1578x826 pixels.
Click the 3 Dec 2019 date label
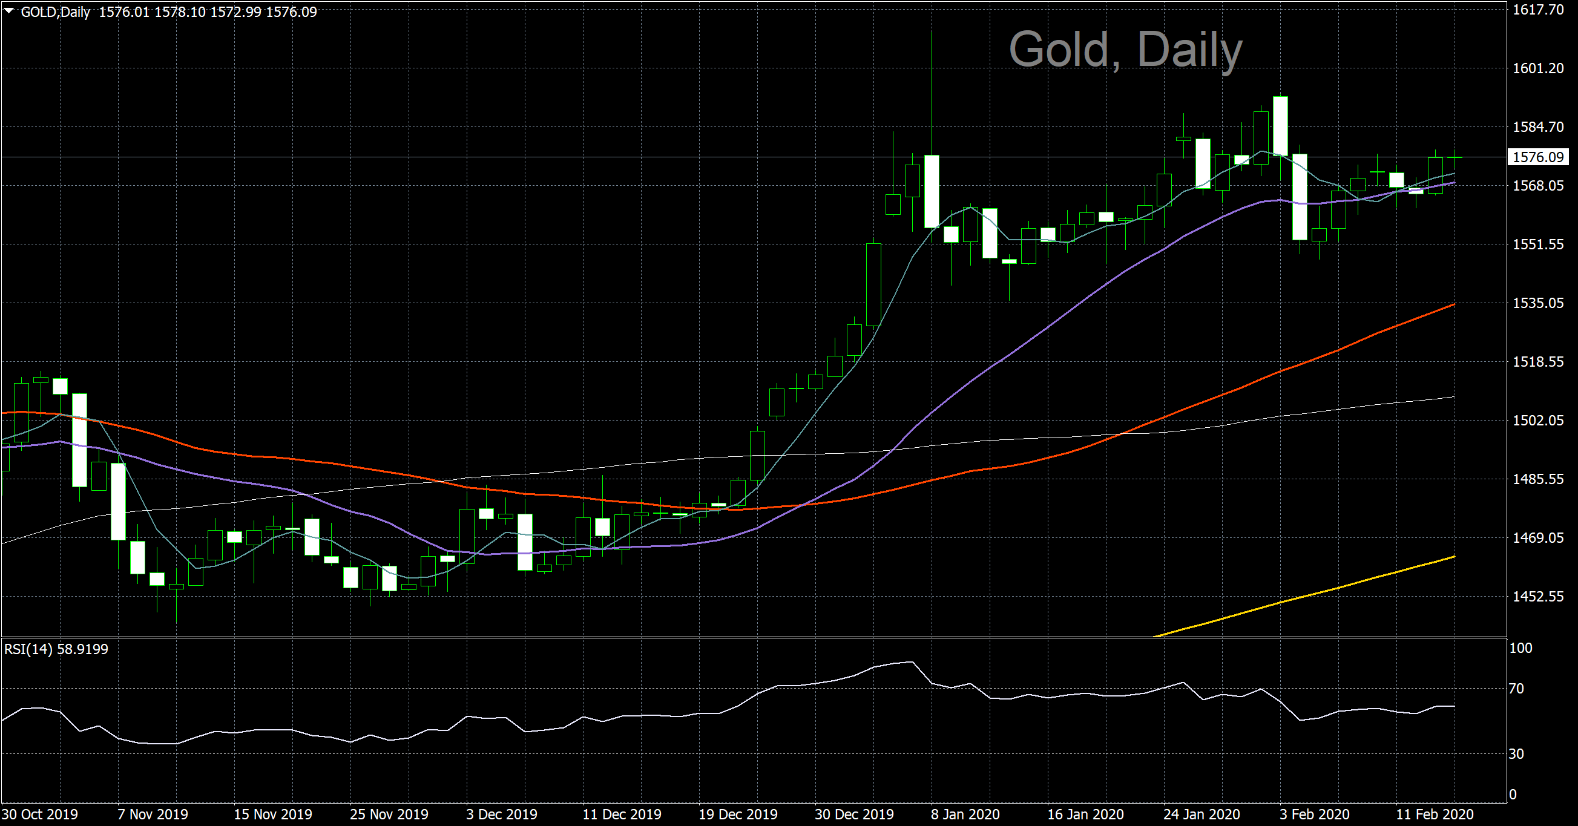pyautogui.click(x=502, y=815)
